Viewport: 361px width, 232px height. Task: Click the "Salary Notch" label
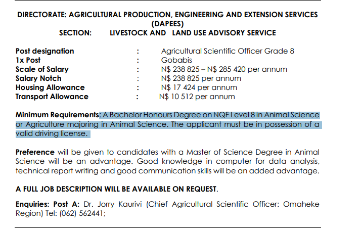(x=38, y=78)
